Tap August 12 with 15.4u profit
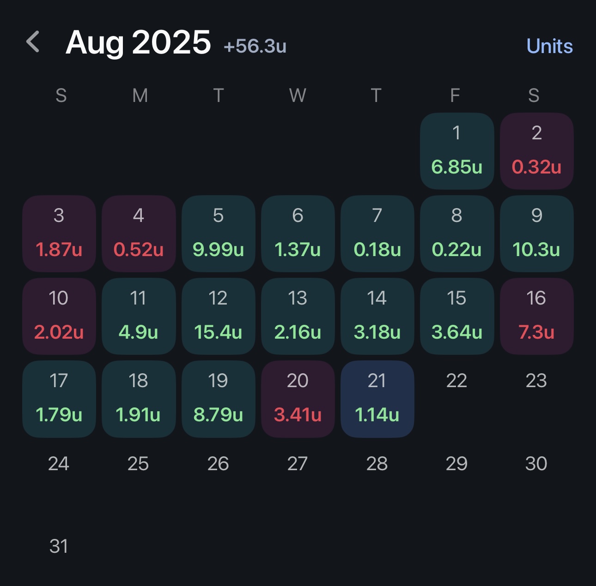The image size is (596, 586). pyautogui.click(x=218, y=316)
